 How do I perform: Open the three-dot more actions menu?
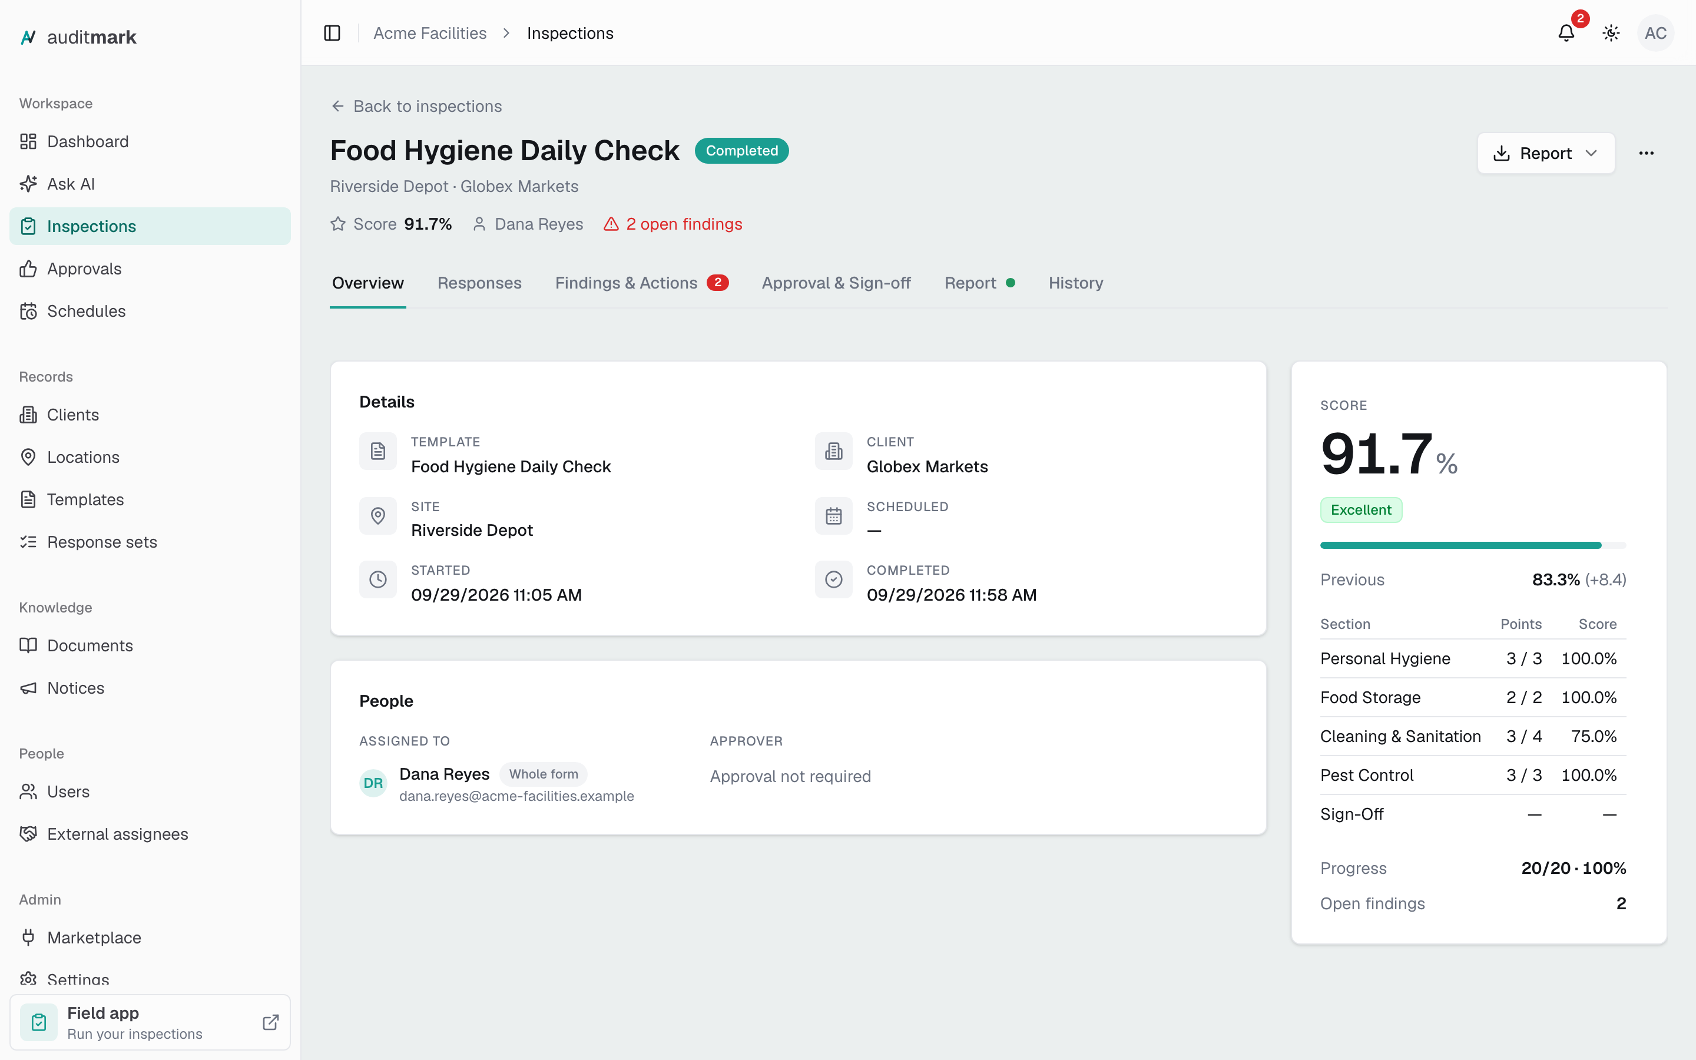coord(1647,153)
